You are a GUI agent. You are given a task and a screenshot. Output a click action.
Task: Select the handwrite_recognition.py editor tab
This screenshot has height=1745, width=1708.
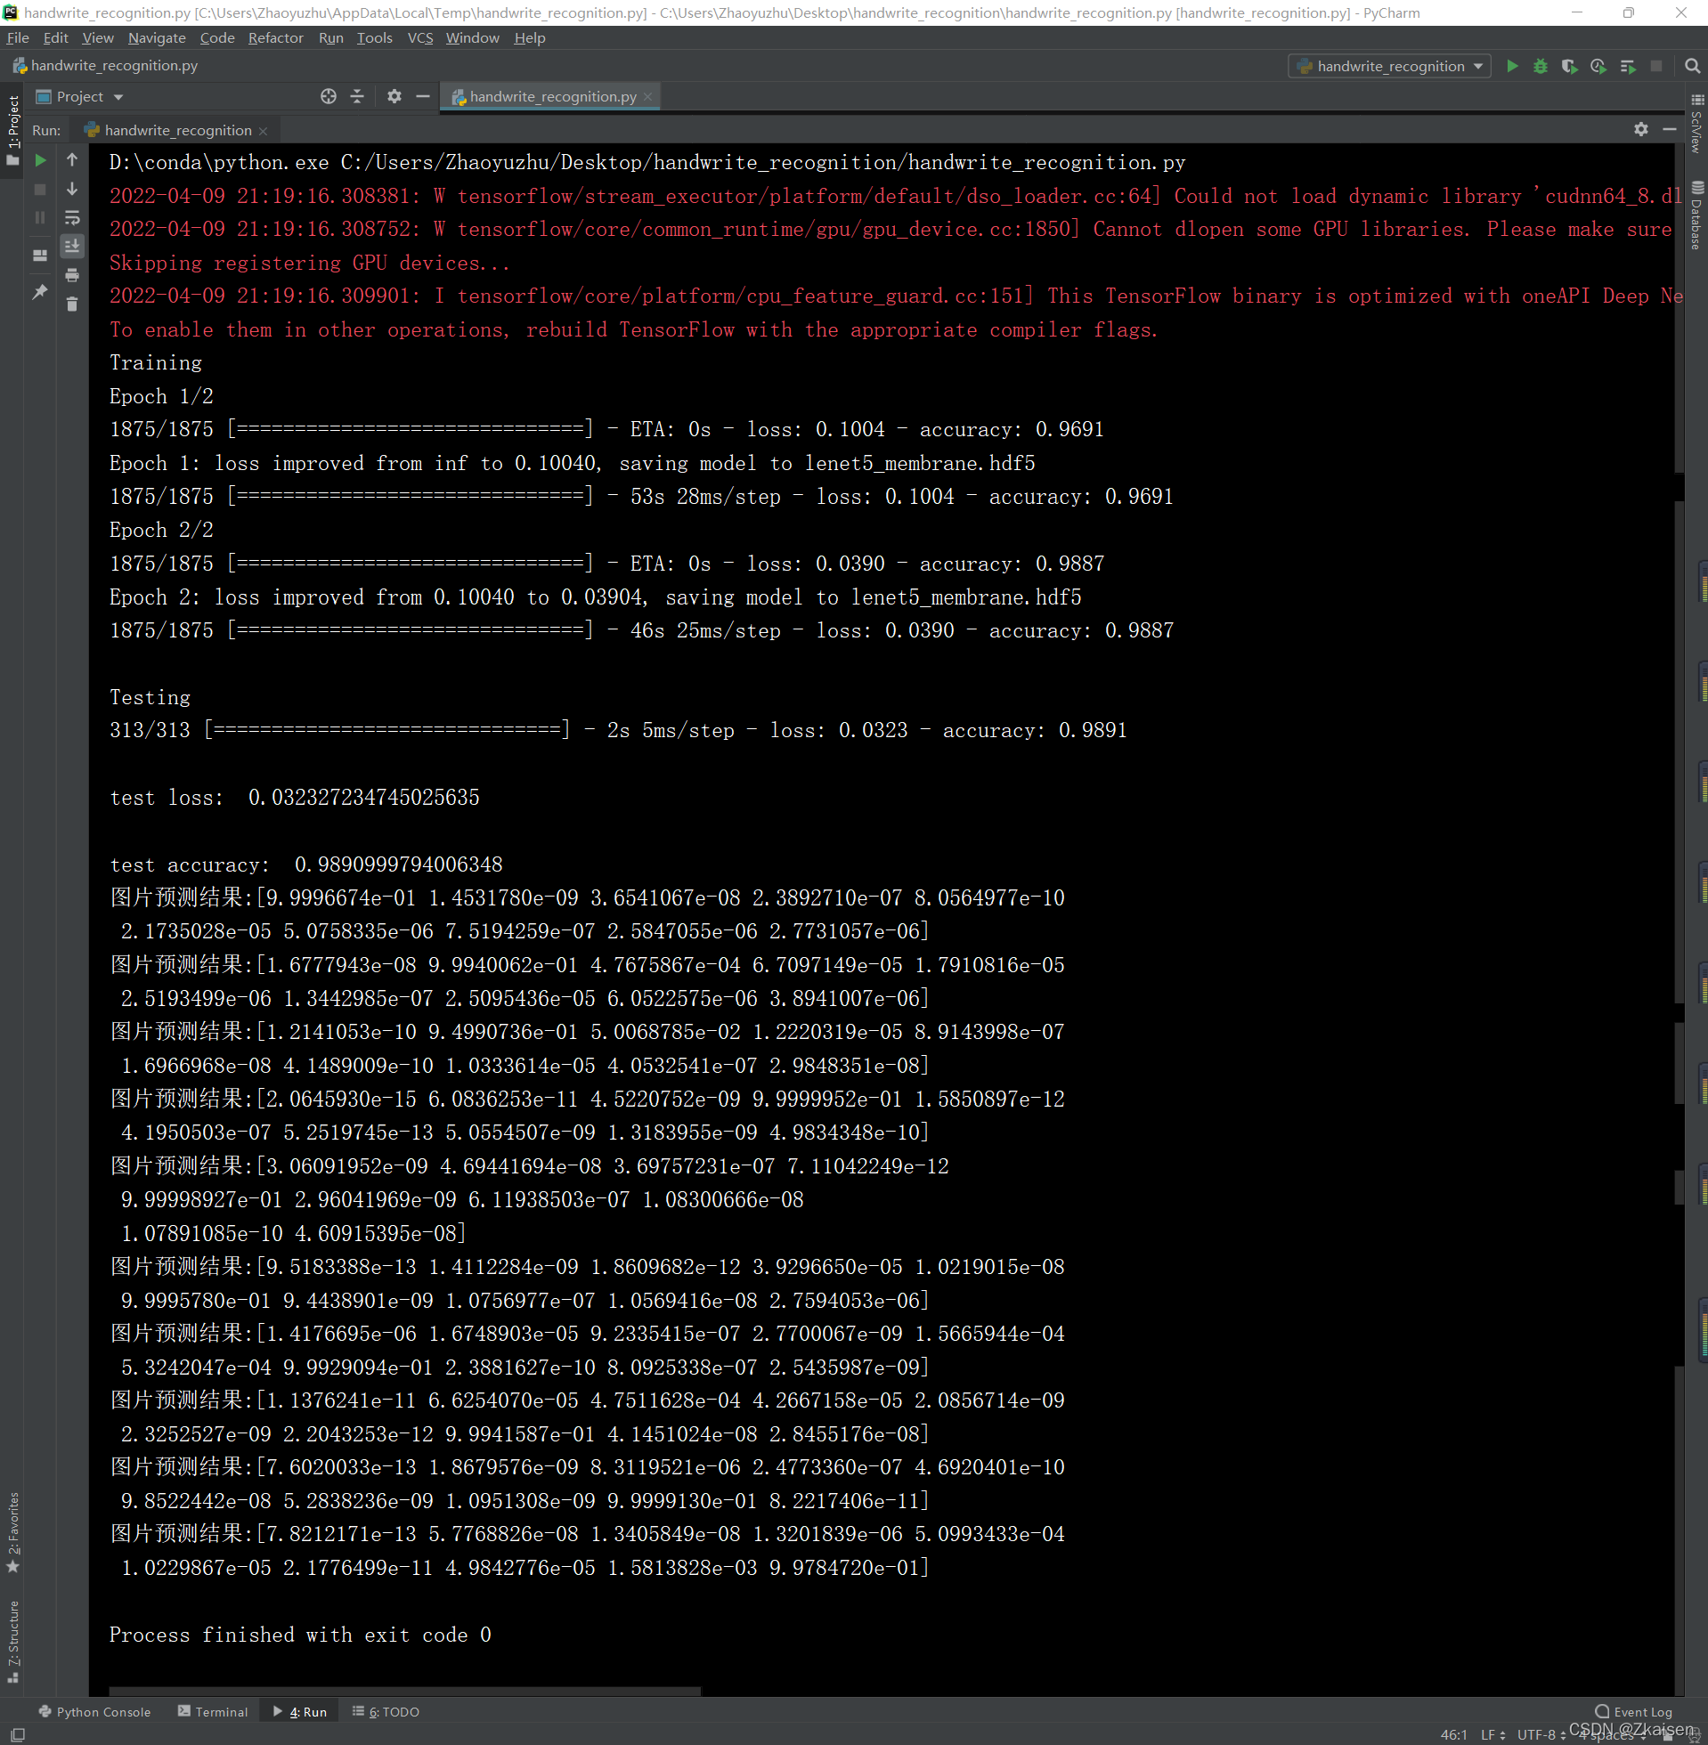pos(551,97)
